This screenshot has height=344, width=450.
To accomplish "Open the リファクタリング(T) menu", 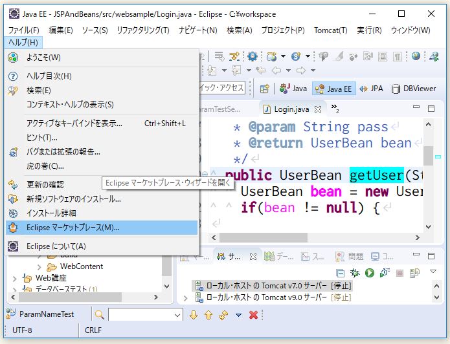I will (x=143, y=30).
